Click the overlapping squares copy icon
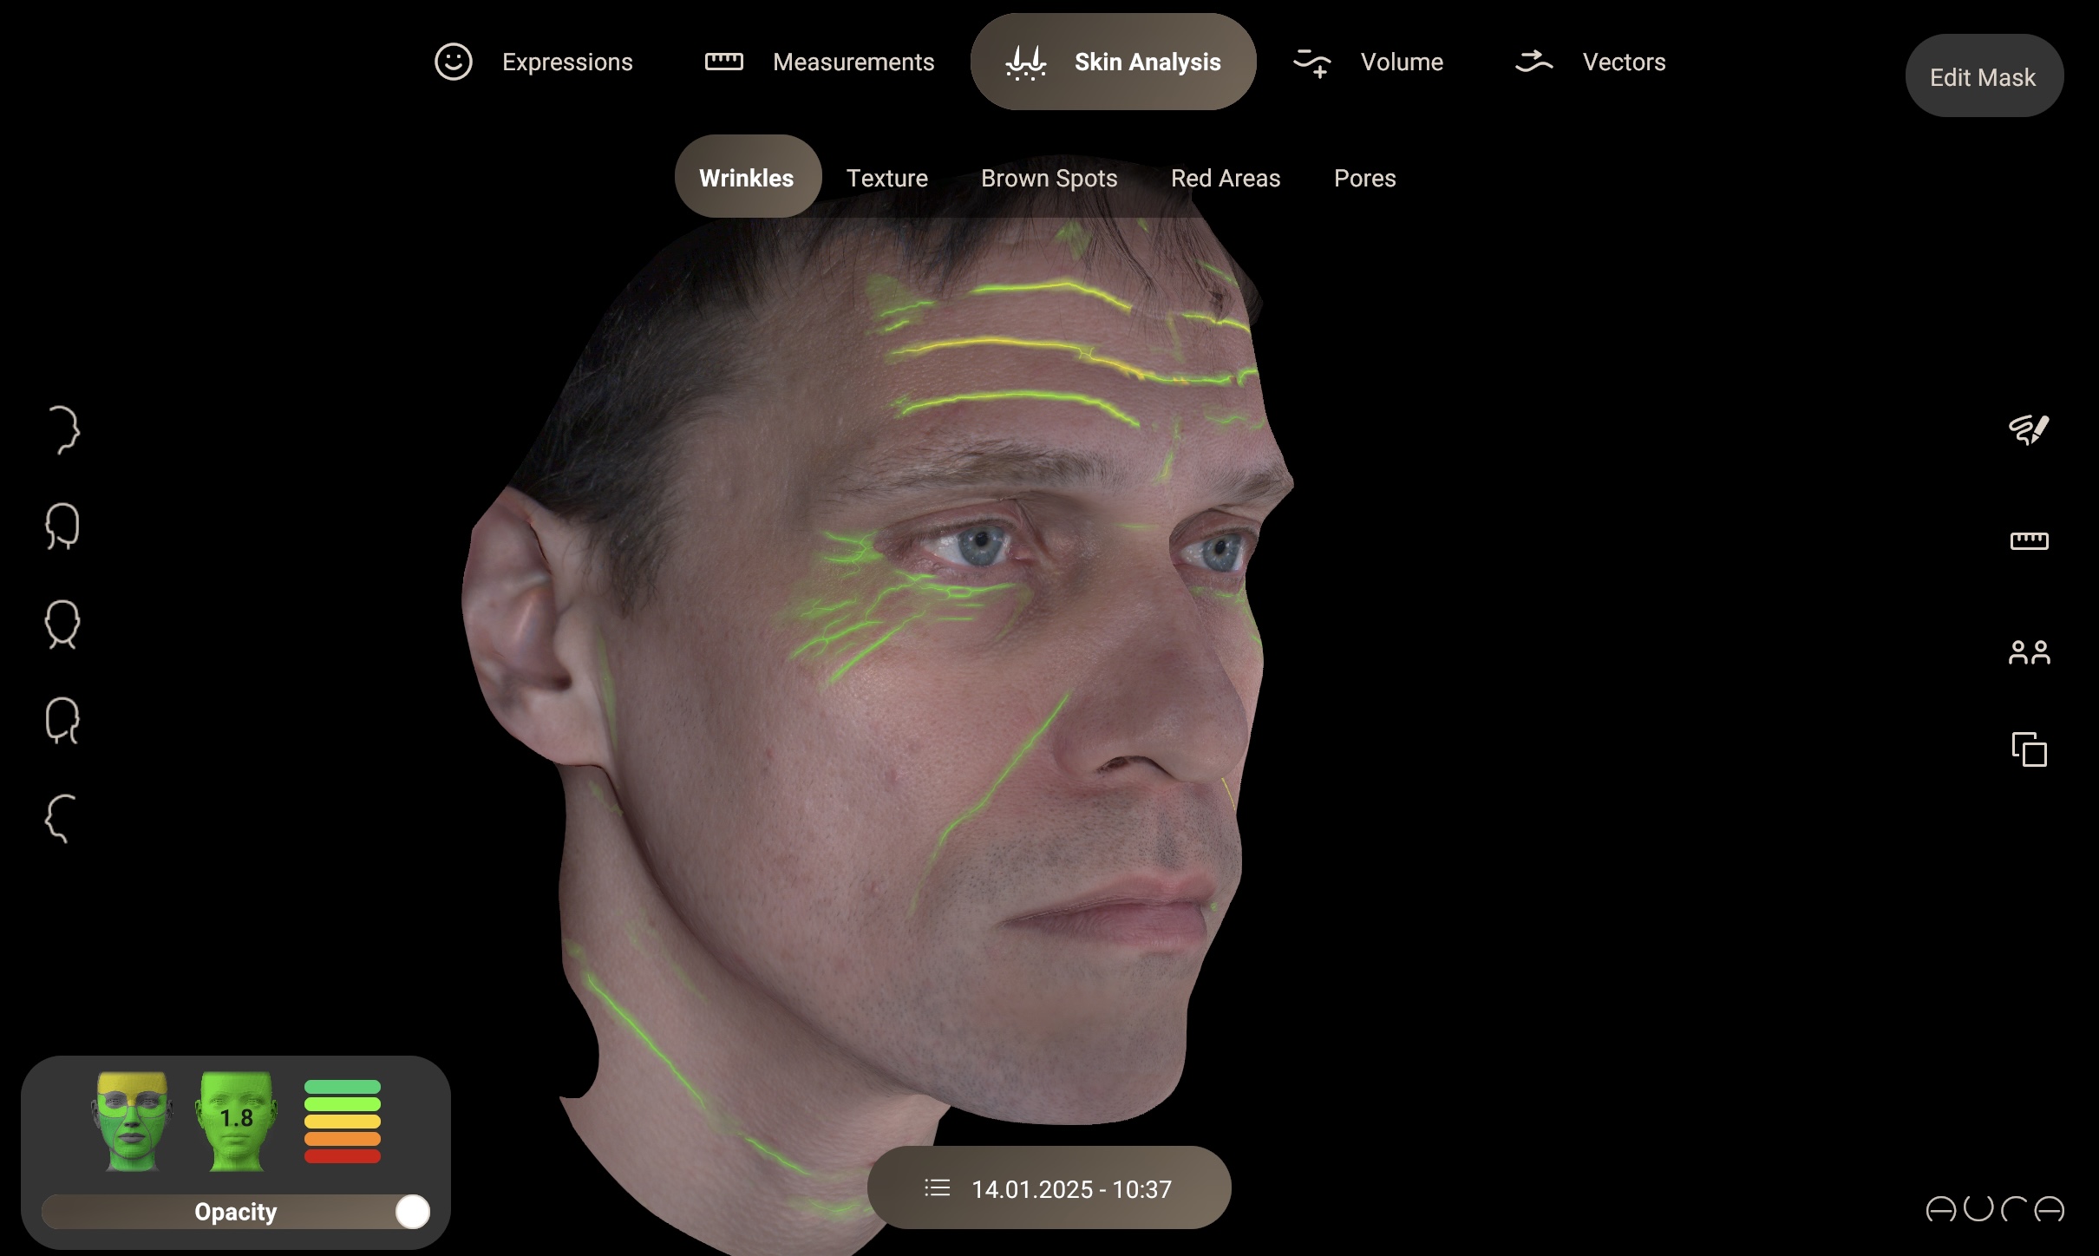The height and width of the screenshot is (1256, 2099). tap(2029, 749)
